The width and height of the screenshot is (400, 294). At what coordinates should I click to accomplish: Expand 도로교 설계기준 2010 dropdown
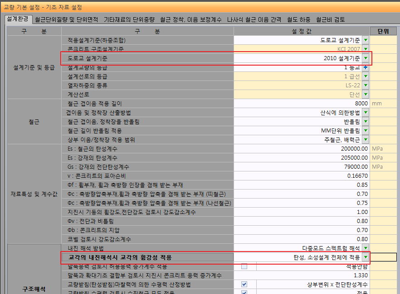(x=366, y=58)
